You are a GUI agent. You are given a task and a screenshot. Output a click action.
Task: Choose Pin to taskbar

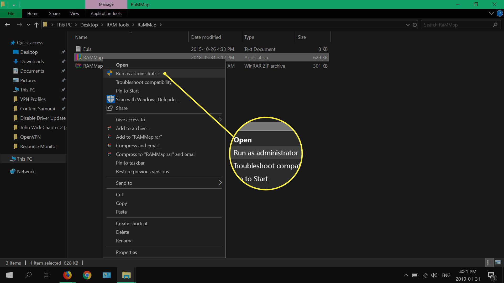[164, 163]
